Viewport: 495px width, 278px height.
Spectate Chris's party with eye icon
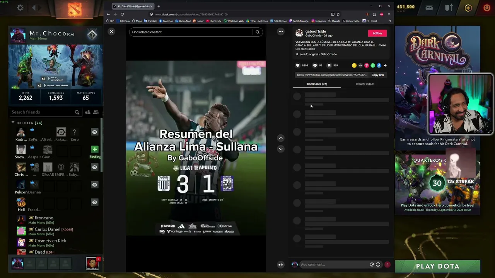point(94,167)
